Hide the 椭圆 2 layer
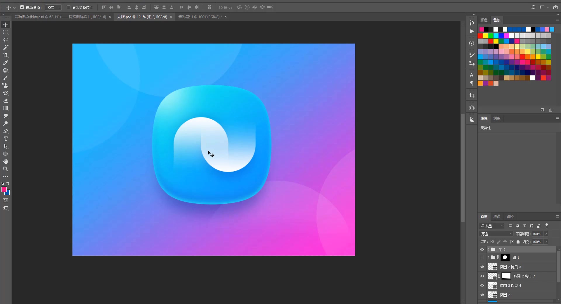561x304 pixels. 482,295
